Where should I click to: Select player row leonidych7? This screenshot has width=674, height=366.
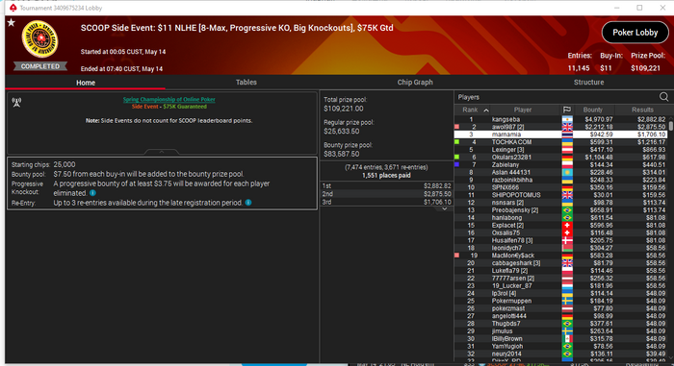[561, 248]
